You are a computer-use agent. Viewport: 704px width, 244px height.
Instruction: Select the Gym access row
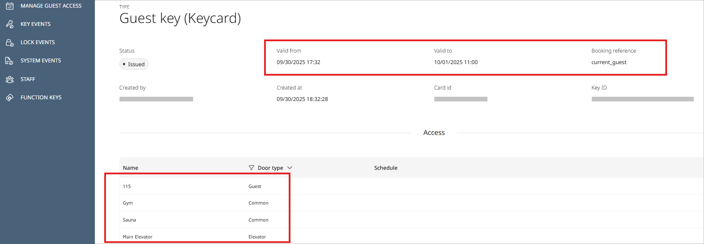[x=128, y=203]
